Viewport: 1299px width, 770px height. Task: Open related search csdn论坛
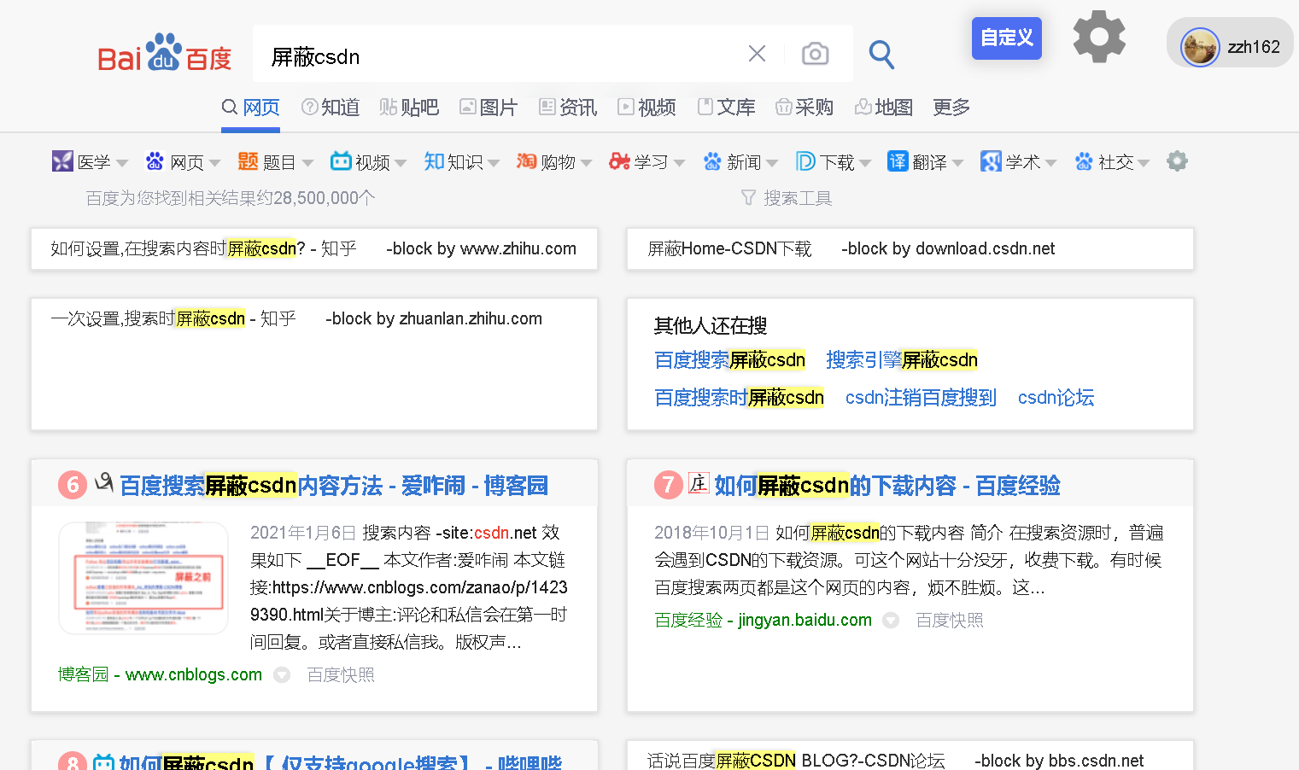coord(1056,398)
